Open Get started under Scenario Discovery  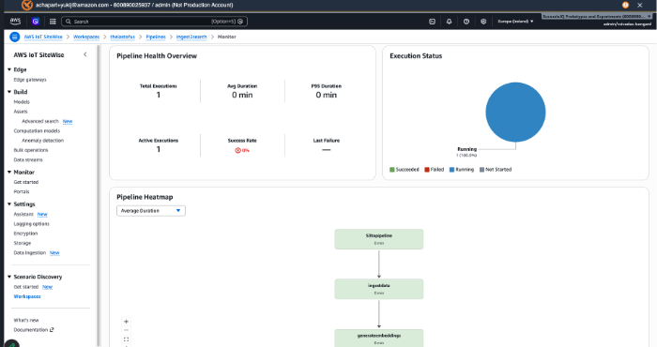(x=26, y=287)
